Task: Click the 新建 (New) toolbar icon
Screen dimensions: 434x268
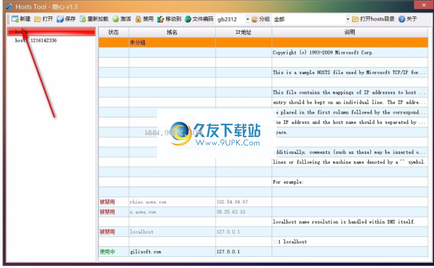Action: [15, 19]
